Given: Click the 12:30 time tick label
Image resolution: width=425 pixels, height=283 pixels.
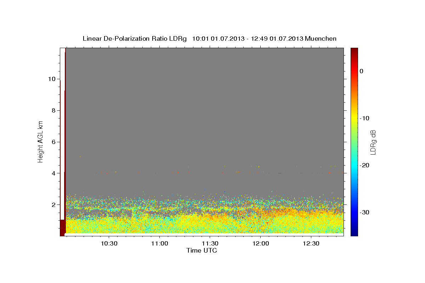Looking at the screenshot, I should [311, 244].
